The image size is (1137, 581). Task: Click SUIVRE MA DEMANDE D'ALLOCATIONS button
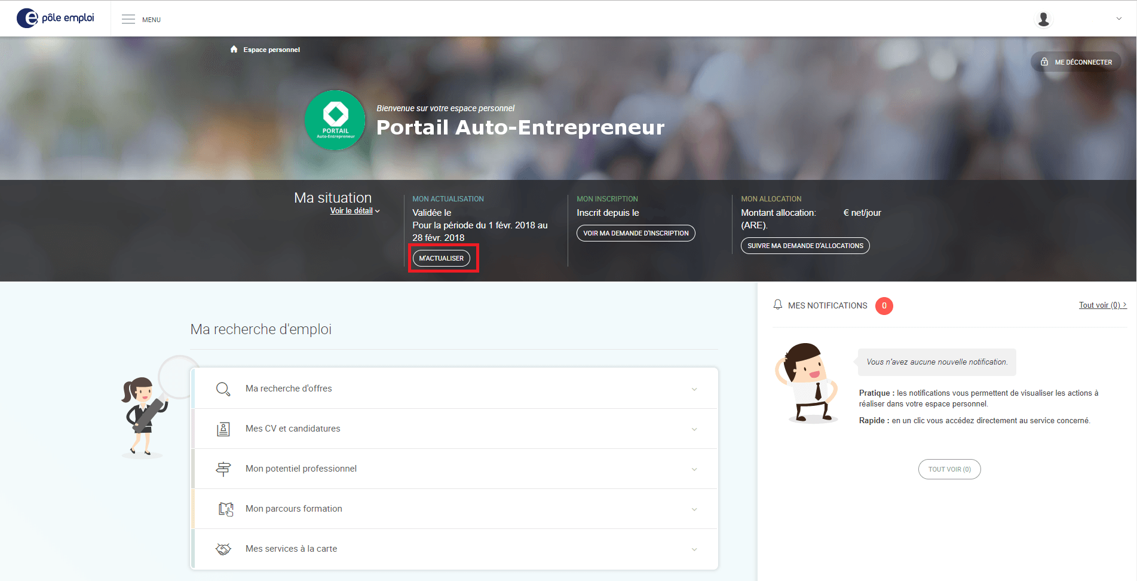(x=805, y=246)
